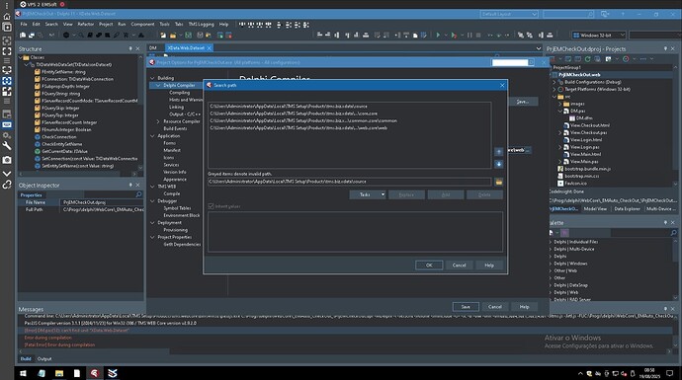Select View.Login.html in Projects tree
682x380 pixels.
(x=586, y=140)
